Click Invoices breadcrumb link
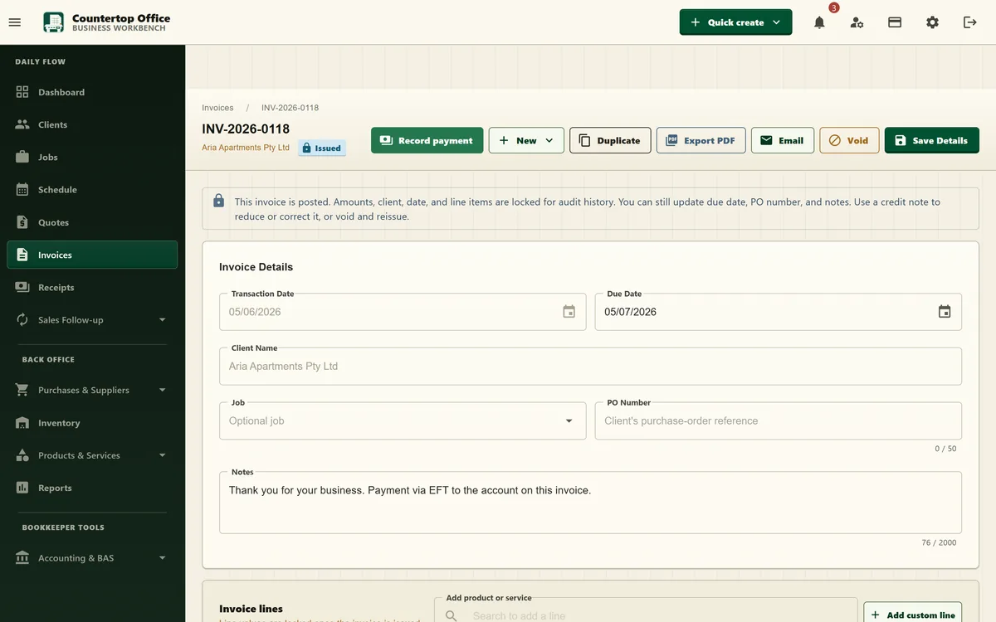 coord(217,108)
